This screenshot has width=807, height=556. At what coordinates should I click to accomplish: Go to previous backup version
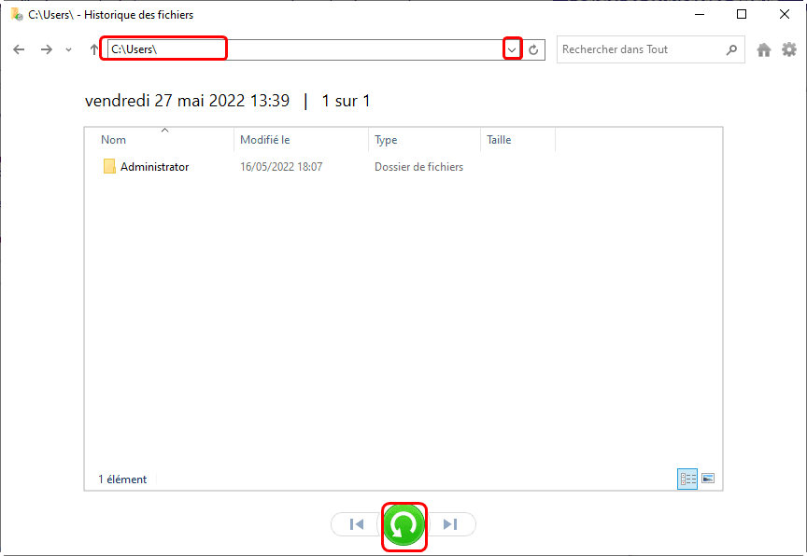click(356, 524)
